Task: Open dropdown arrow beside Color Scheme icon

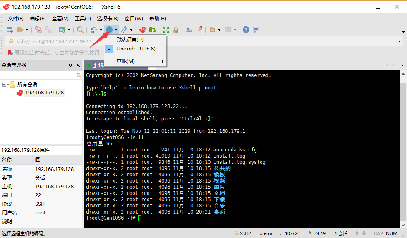Action: pos(101,30)
